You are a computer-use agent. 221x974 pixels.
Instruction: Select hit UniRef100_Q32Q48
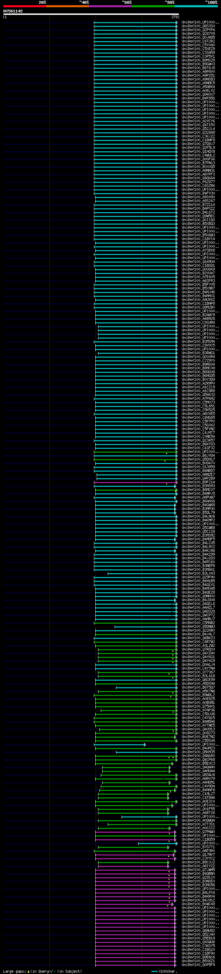click(198, 132)
